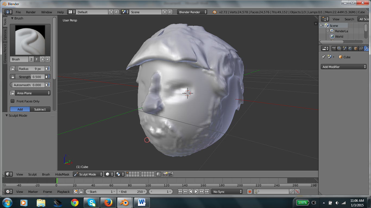This screenshot has height=208, width=371.
Task: Click the World globe icon in outliner
Action: click(332, 37)
